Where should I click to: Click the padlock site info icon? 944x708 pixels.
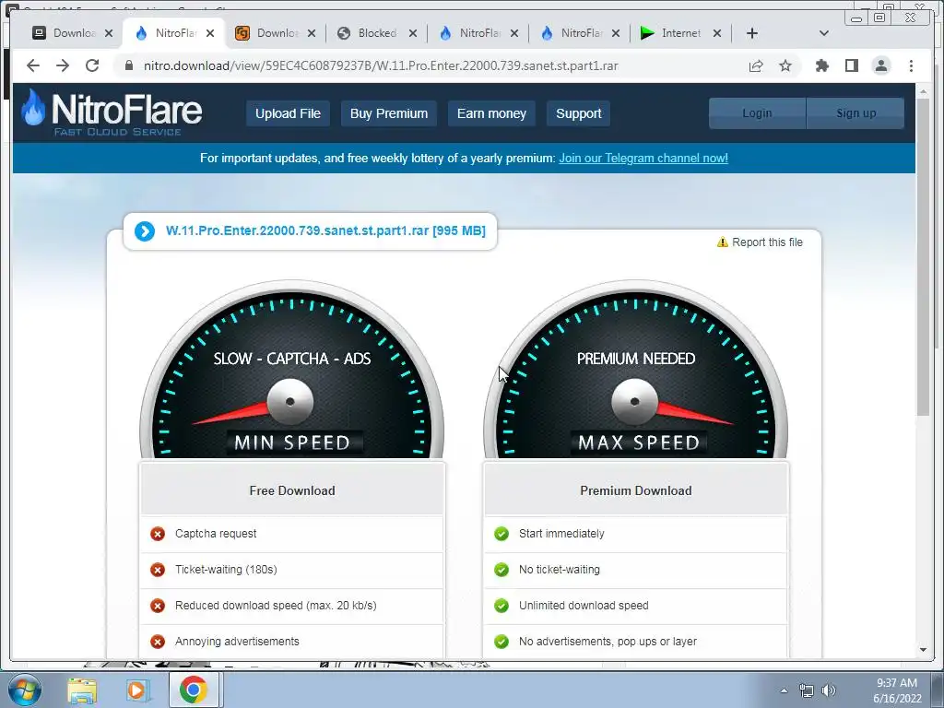point(128,65)
